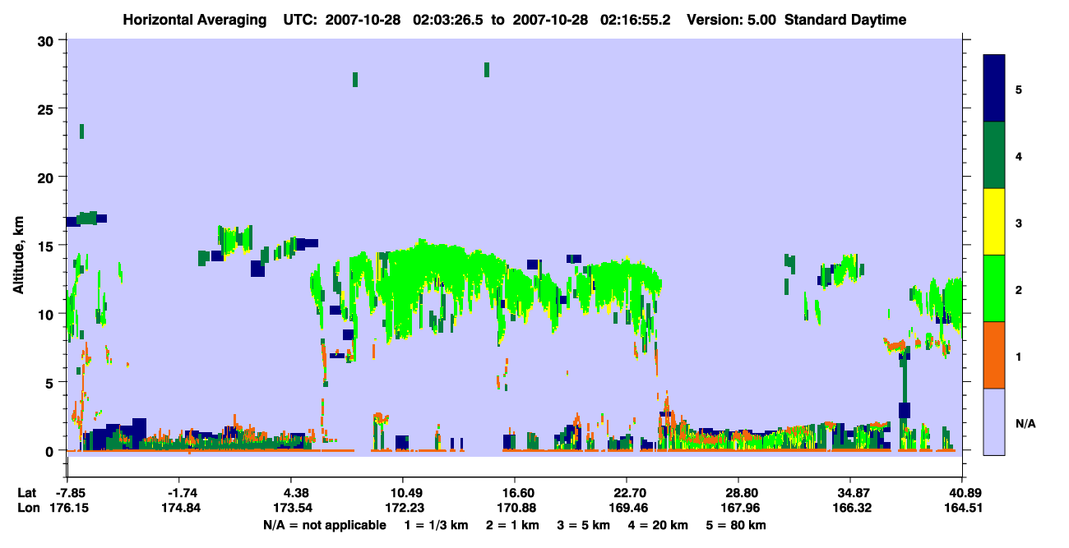Click the '5 = 80 km' legend note
The width and height of the screenshot is (1069, 548).
[737, 525]
